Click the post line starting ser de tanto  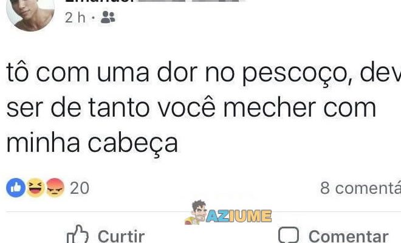tap(191, 108)
